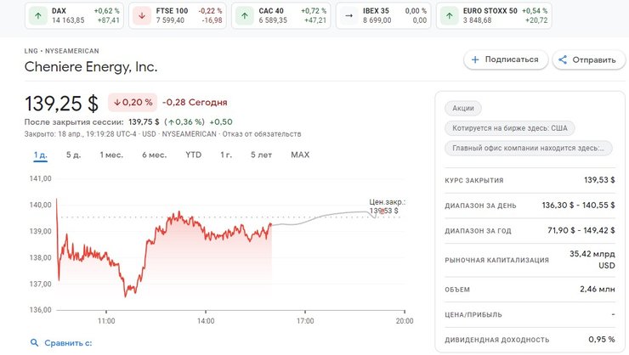629x355 pixels.
Task: Open the Котируется на бирже здесь: США chip
Action: point(510,128)
